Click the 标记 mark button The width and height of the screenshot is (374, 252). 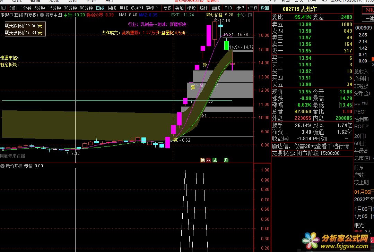coord(240,8)
